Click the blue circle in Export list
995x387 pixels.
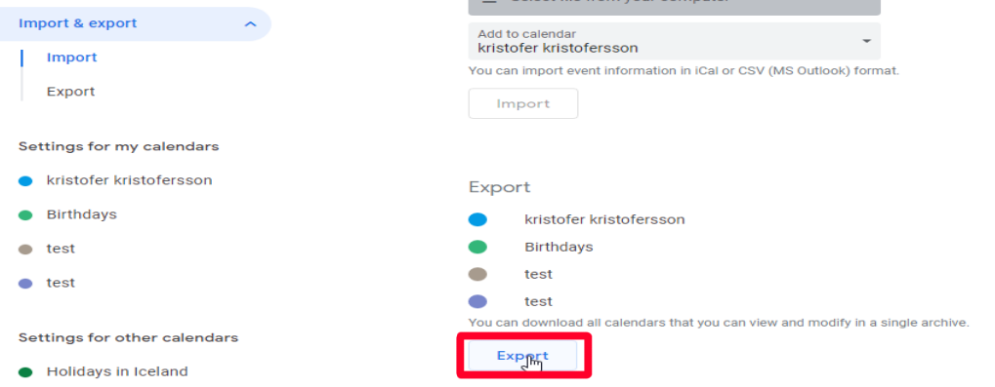(x=477, y=219)
